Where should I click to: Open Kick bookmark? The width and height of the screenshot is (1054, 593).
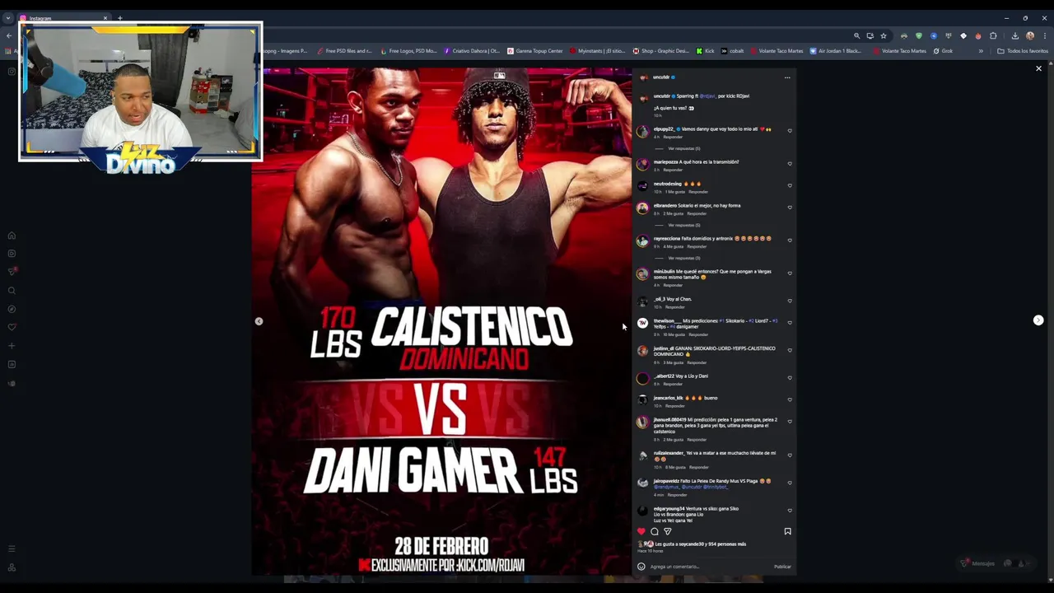(706, 51)
